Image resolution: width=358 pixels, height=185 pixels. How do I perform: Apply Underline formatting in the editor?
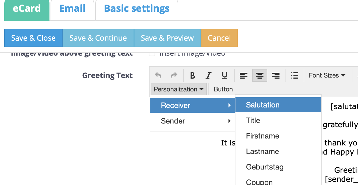[x=224, y=75]
